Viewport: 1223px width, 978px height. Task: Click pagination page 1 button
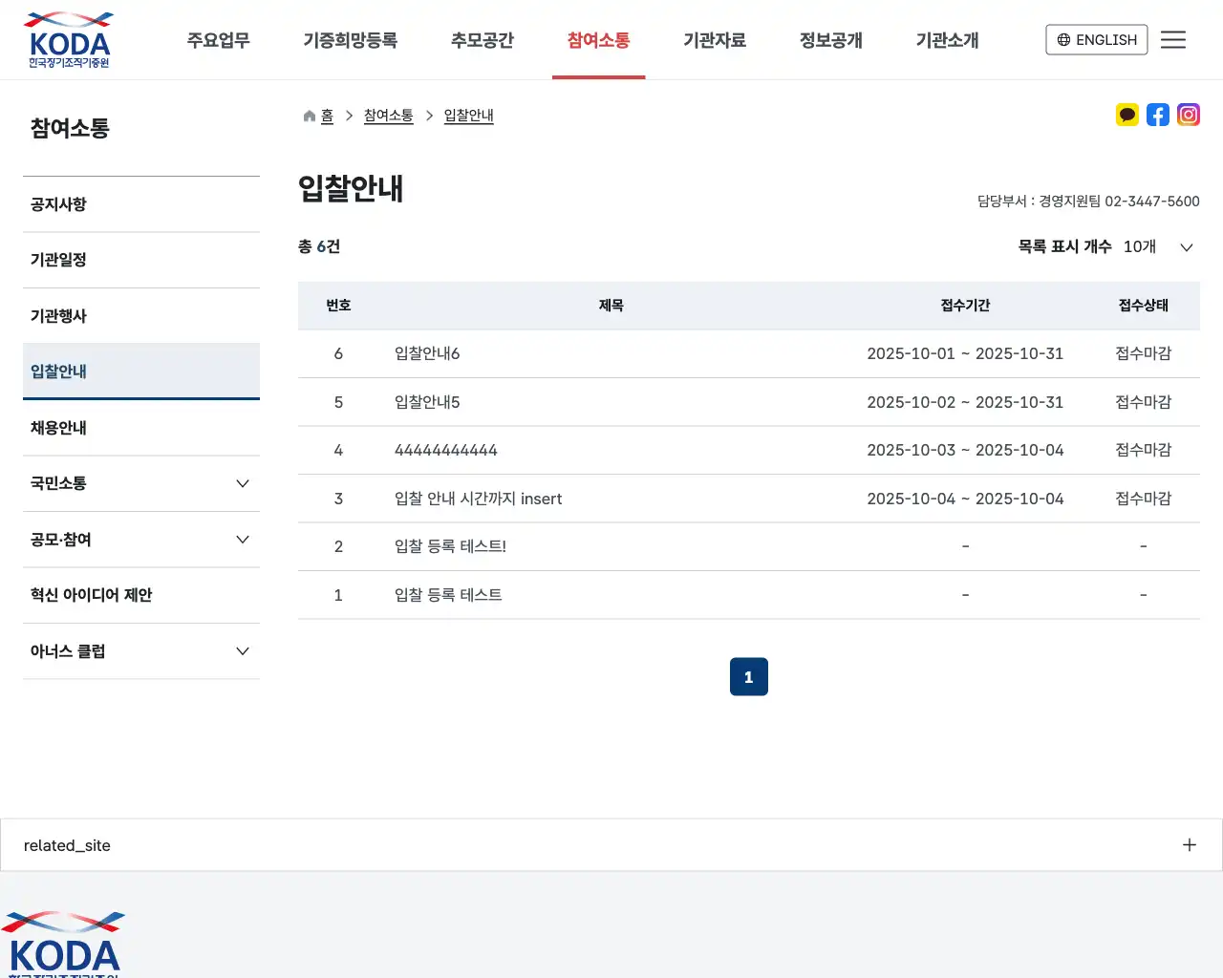pyautogui.click(x=748, y=676)
